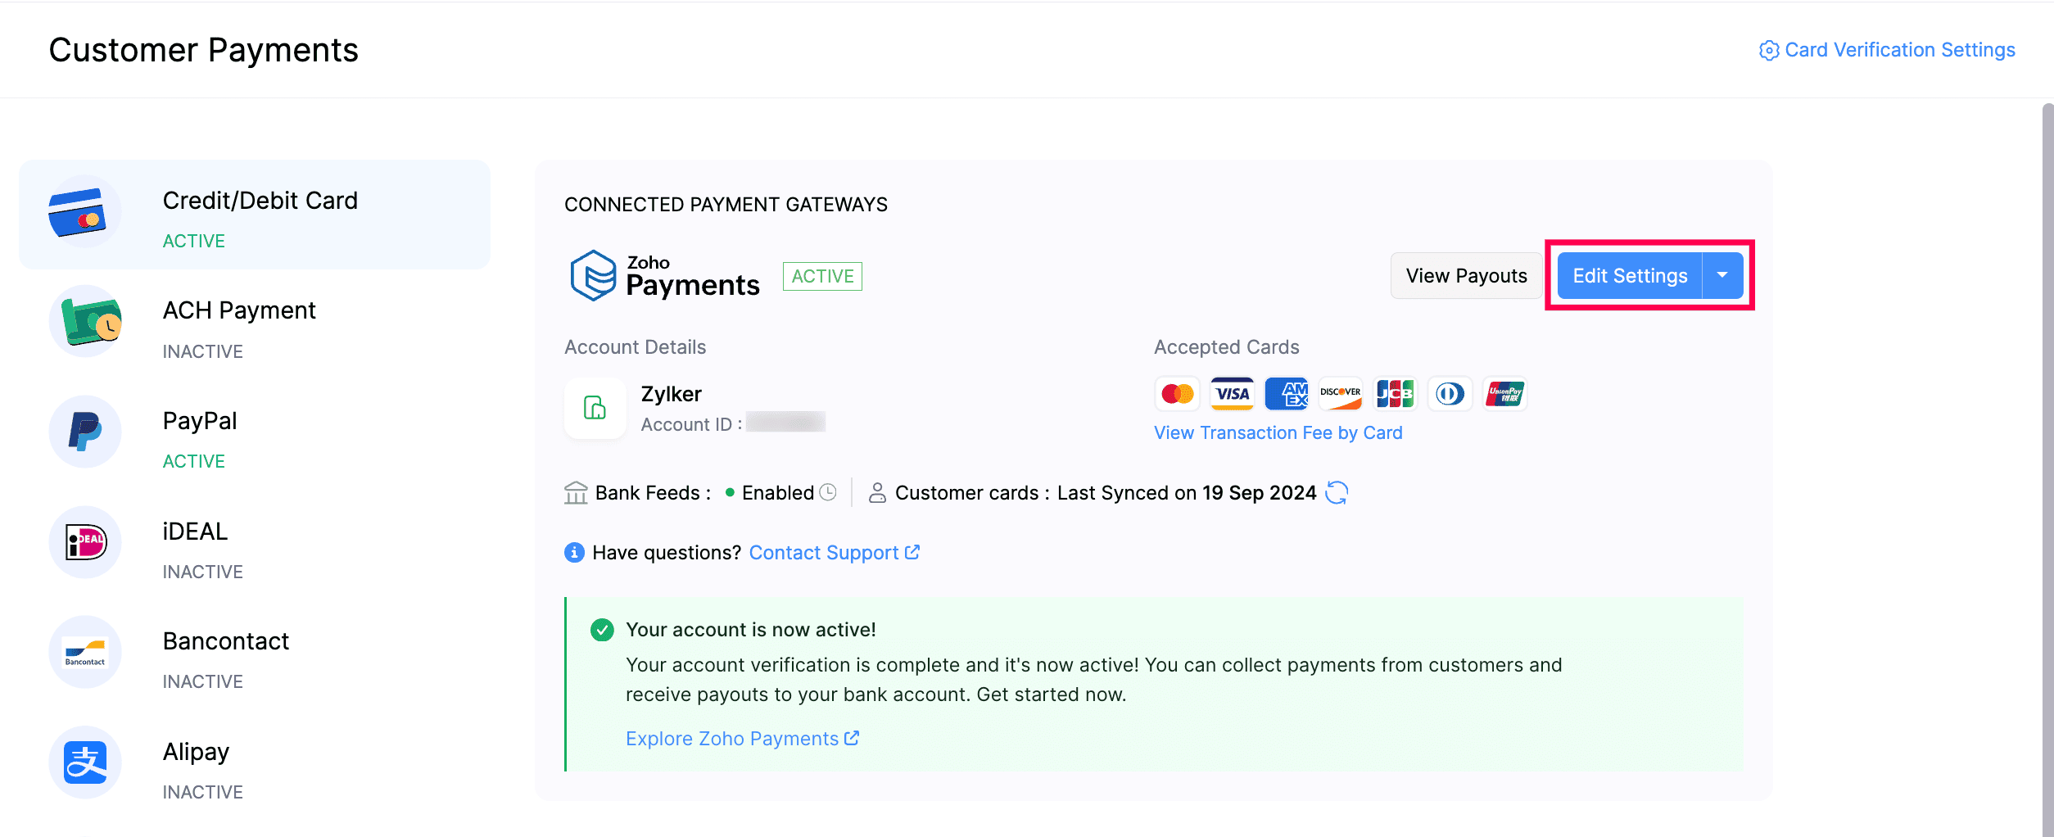Click the iDEAL payment icon
This screenshot has height=837, width=2054.
[85, 542]
